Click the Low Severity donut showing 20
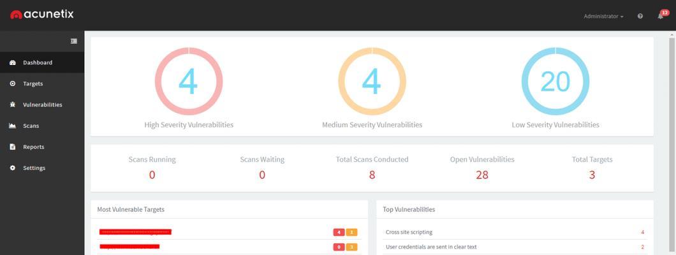This screenshot has width=676, height=255. pyautogui.click(x=555, y=82)
